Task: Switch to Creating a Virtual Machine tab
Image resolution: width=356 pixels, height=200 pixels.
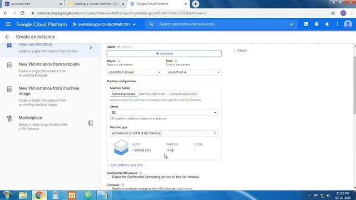Action: pyautogui.click(x=96, y=4)
